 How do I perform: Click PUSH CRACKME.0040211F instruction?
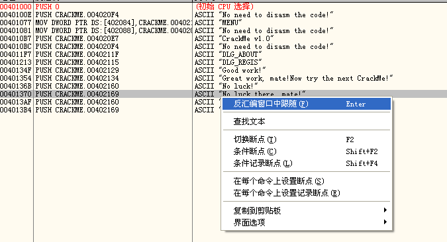tap(77, 54)
